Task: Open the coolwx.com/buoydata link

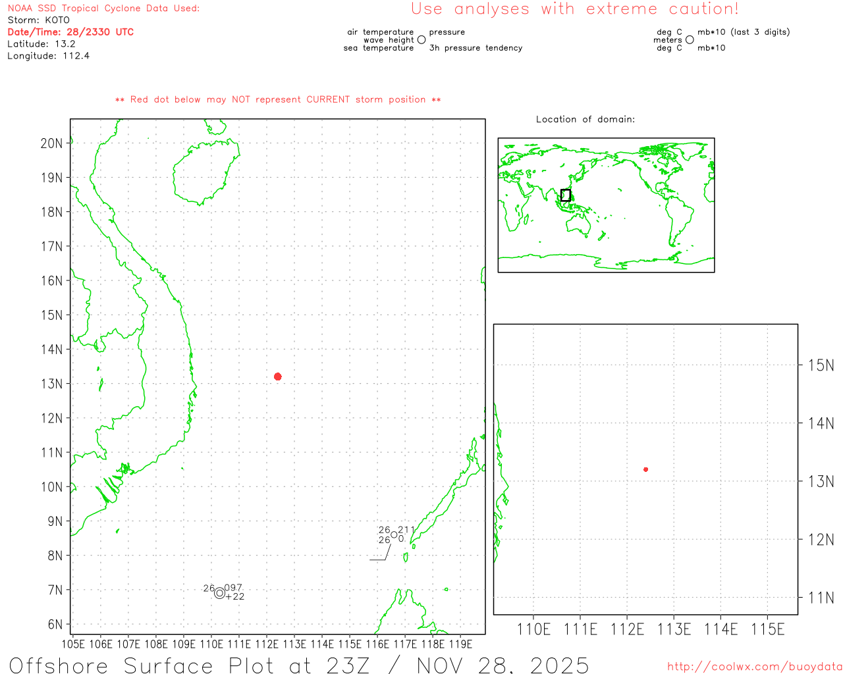Action: pos(754,667)
